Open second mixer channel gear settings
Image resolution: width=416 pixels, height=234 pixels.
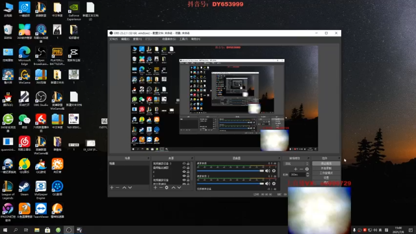click(x=274, y=183)
